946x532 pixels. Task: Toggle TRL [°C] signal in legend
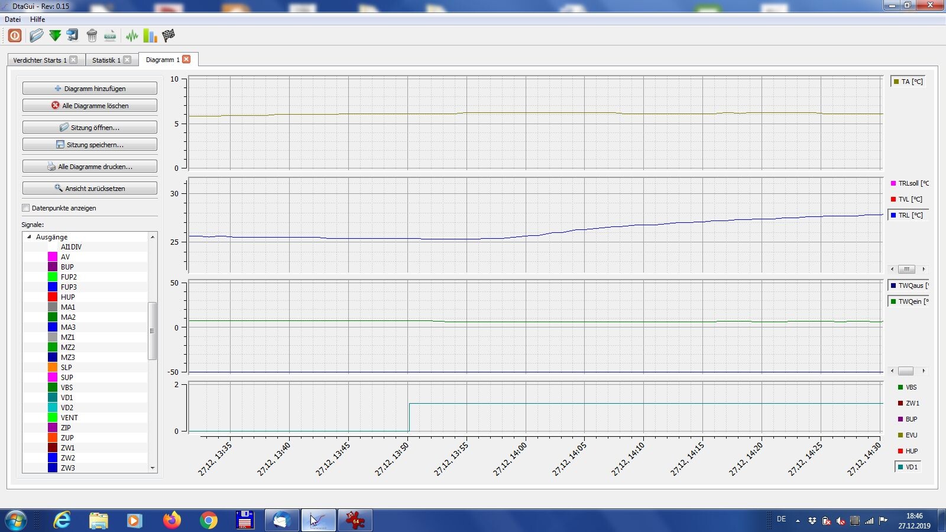pyautogui.click(x=909, y=215)
